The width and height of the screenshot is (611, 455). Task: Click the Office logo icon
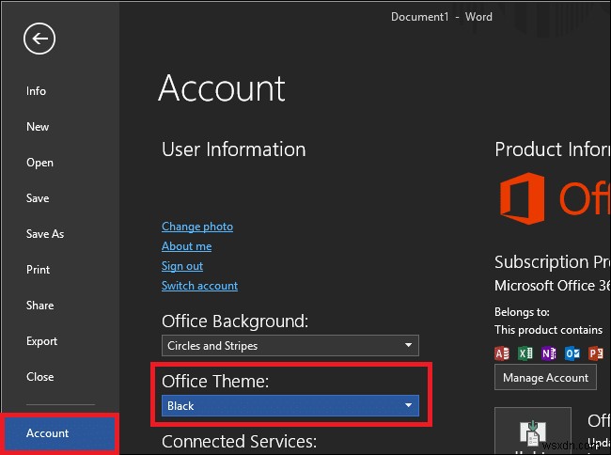point(522,198)
